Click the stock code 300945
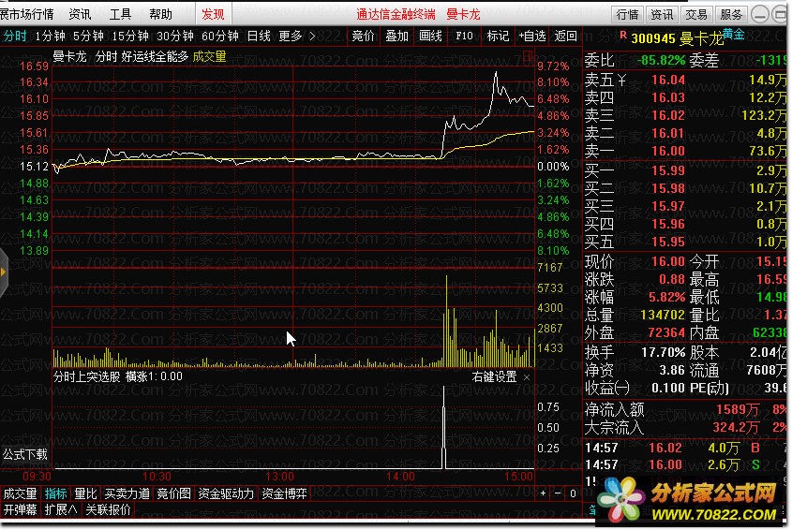The width and height of the screenshot is (792, 530). tap(653, 39)
